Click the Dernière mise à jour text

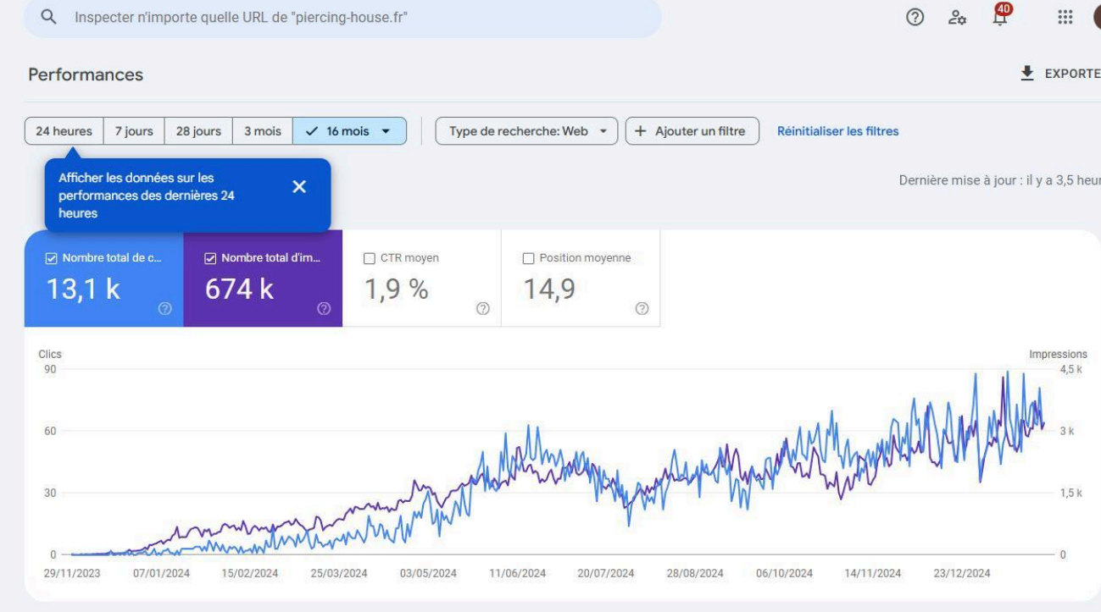(999, 180)
